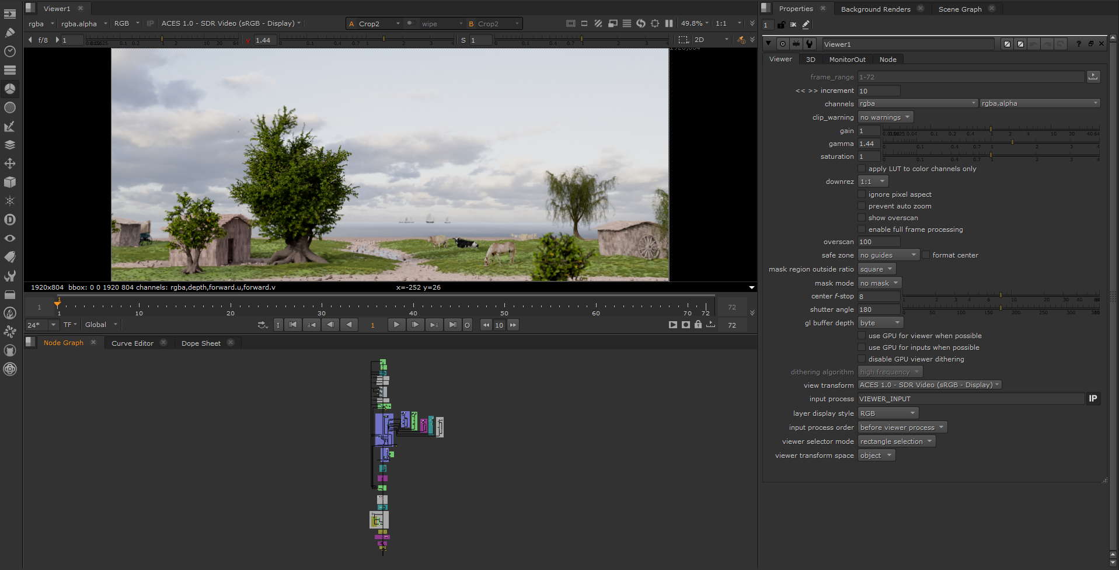This screenshot has height=570, width=1119.
Task: Open the MonitorOut tab in Viewer1 properties
Action: [x=847, y=60]
